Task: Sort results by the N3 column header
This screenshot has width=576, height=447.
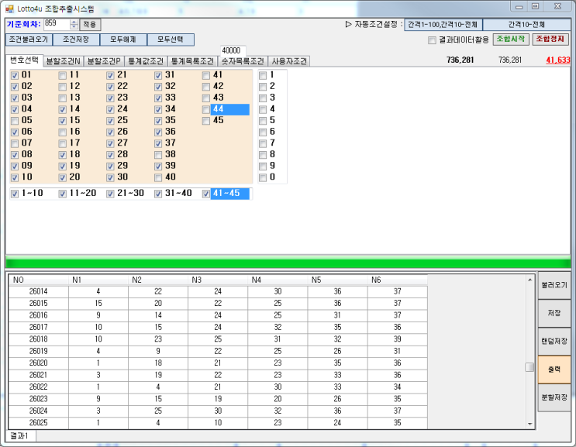Action: click(218, 280)
